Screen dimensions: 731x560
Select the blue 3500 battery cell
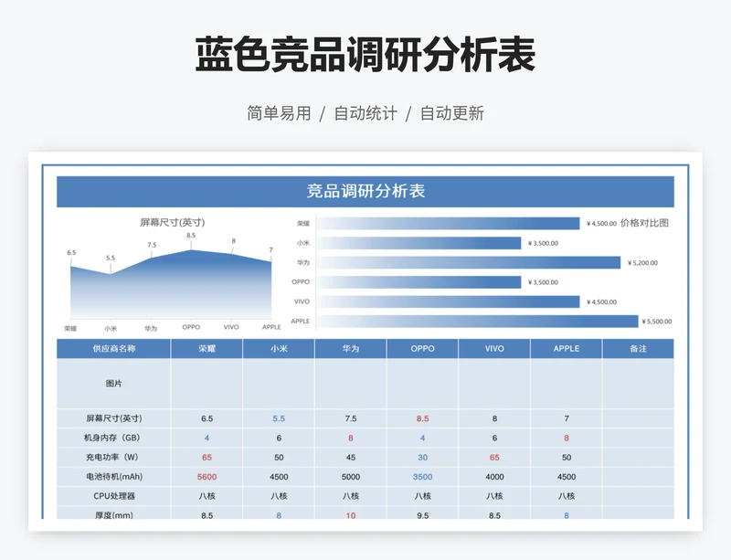coord(422,477)
